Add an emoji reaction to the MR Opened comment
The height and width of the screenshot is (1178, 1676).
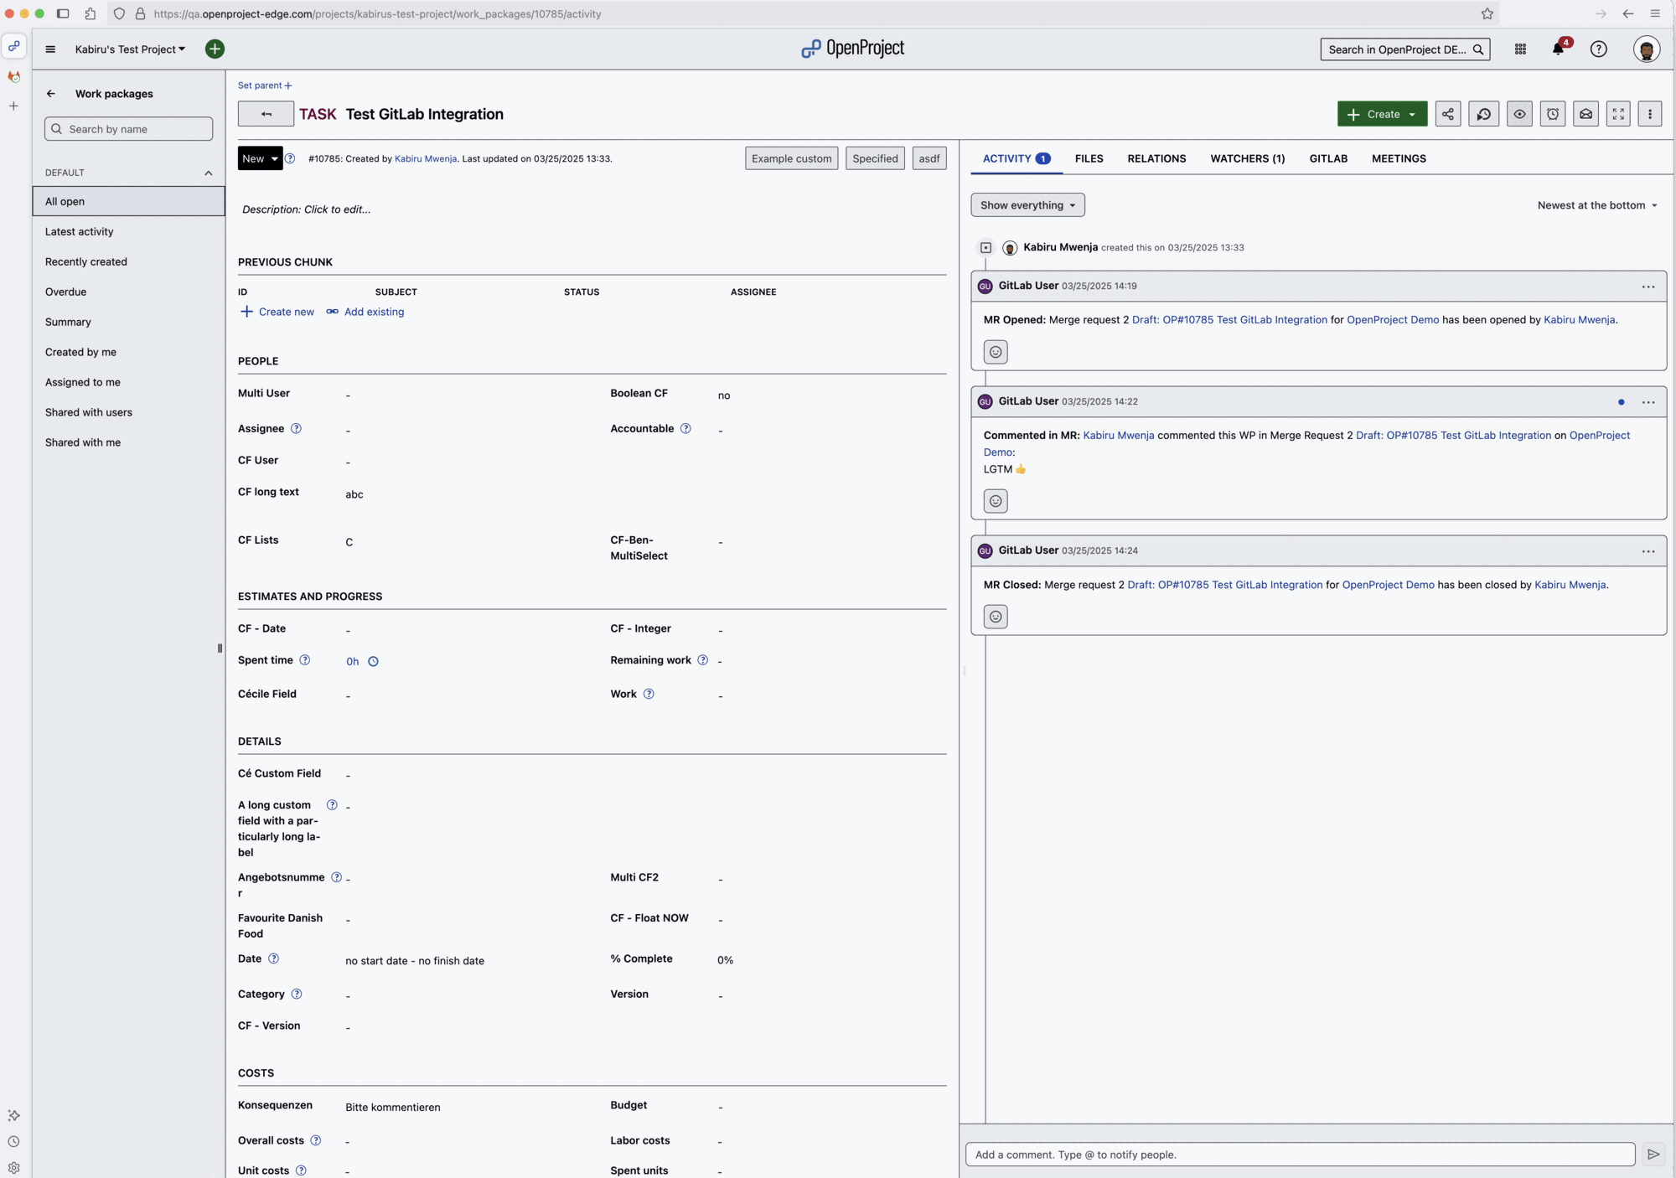pos(996,352)
